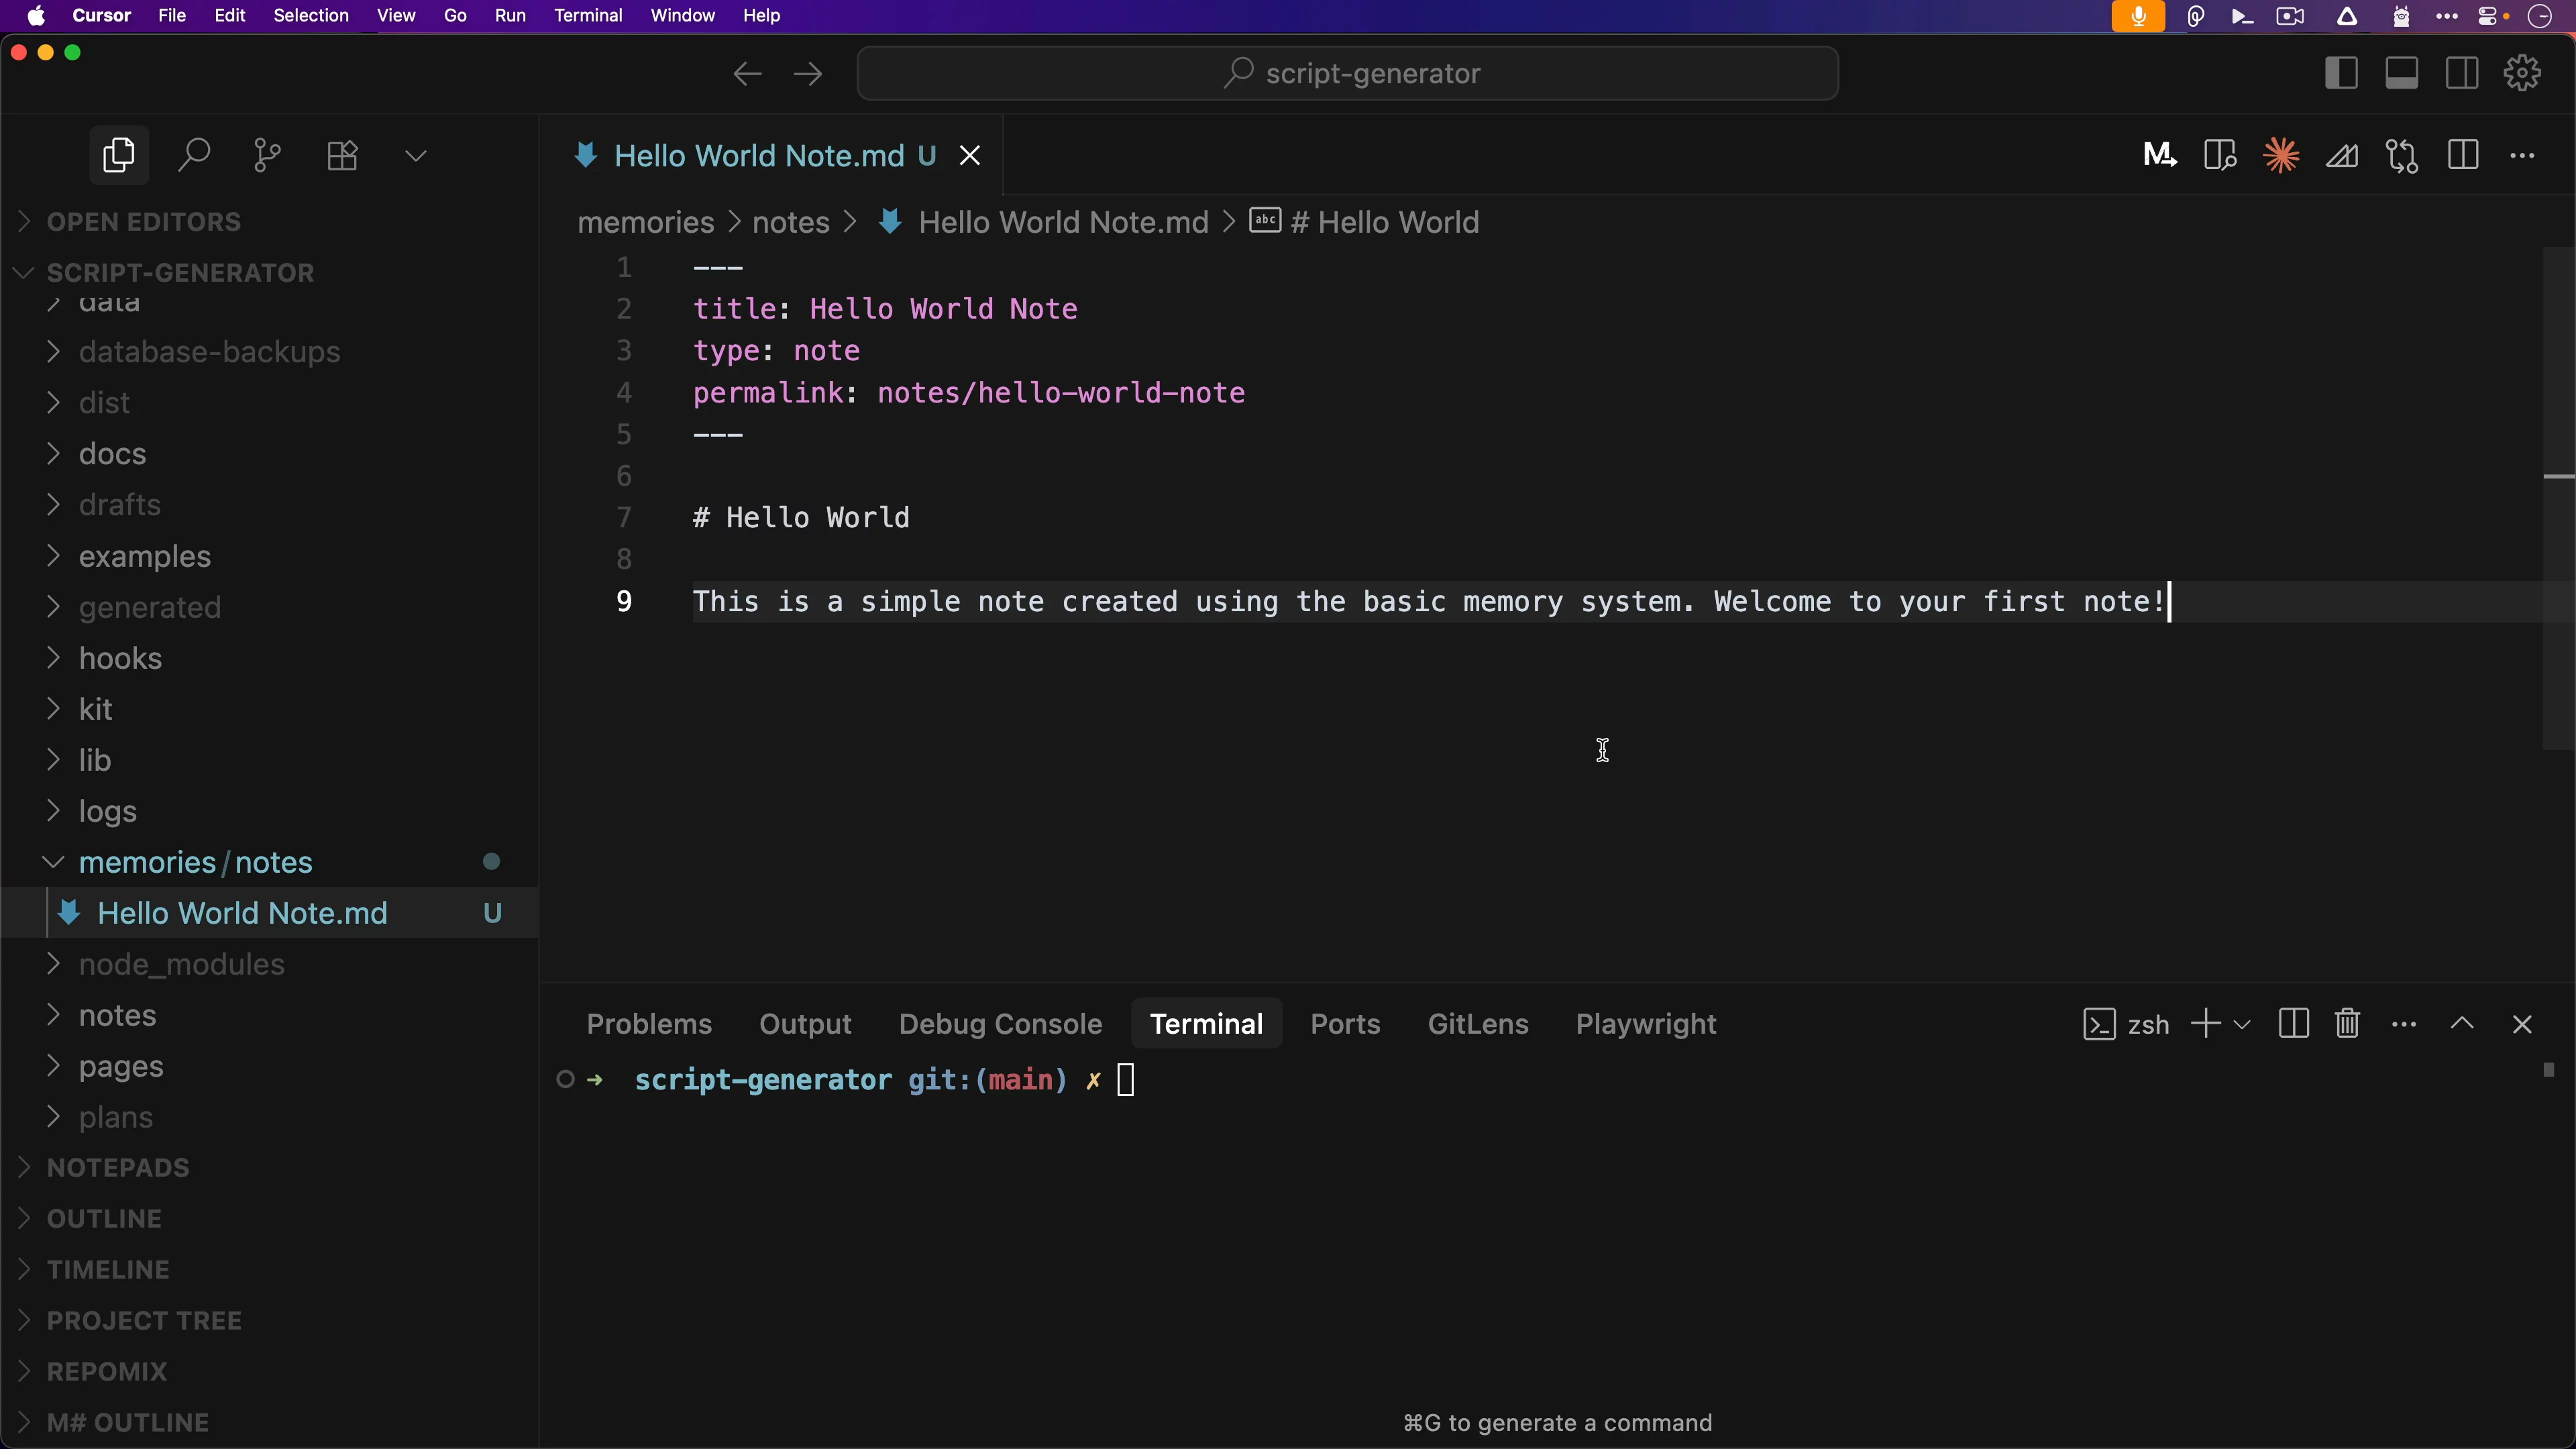This screenshot has width=2576, height=1449.
Task: Go back with the left arrow button
Action: click(x=747, y=73)
